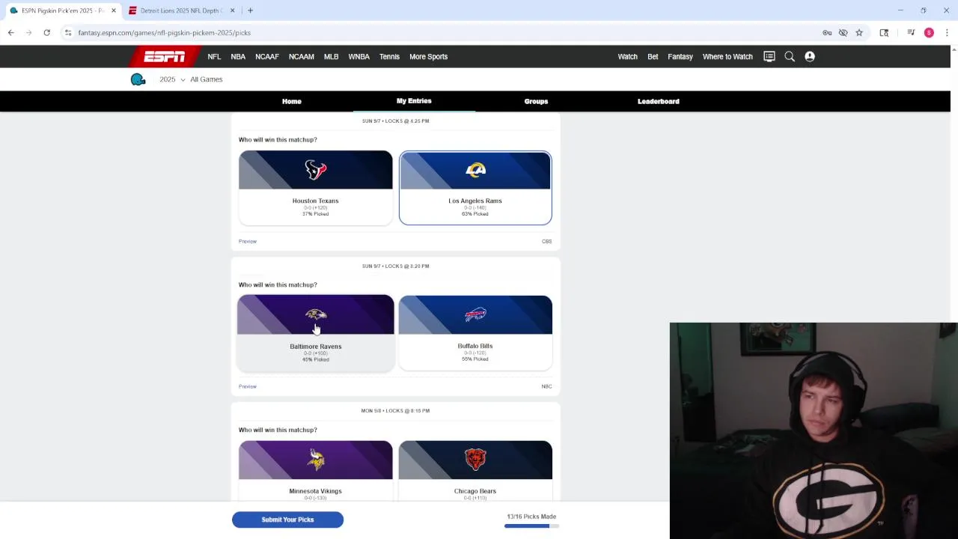
Task: Open the NCAAM menu
Action: pos(302,57)
